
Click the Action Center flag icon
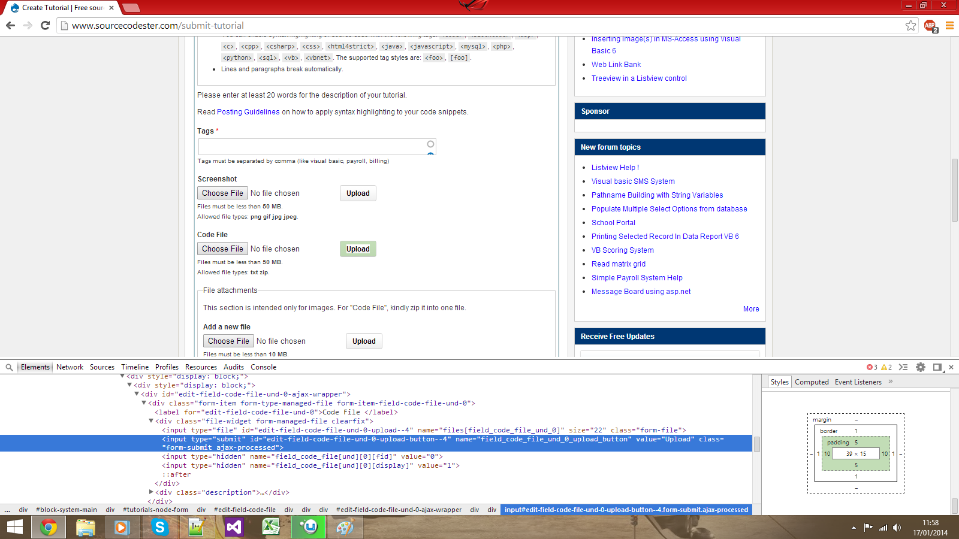coord(868,528)
